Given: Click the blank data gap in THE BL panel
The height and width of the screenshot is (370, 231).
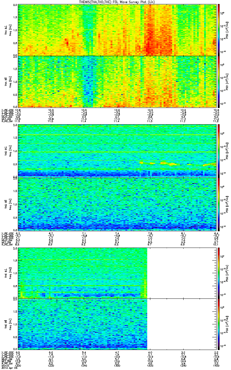Looking at the screenshot, I should point(182,273).
